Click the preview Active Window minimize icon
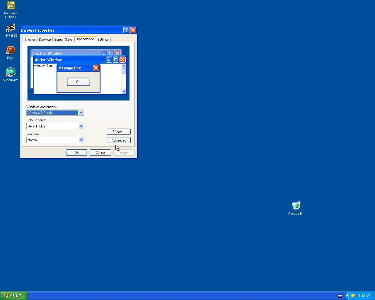Screen dimensions: 375x300 click(x=109, y=60)
